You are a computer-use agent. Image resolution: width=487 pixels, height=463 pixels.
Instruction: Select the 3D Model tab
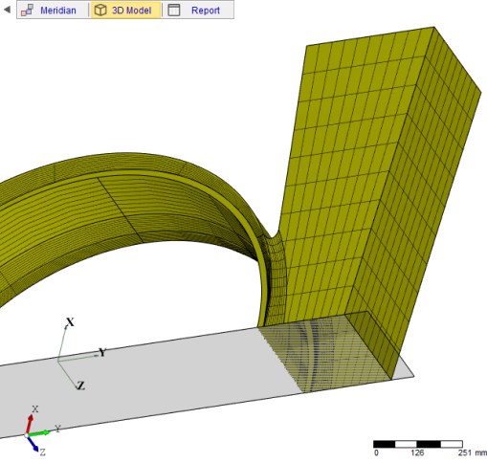coord(126,11)
